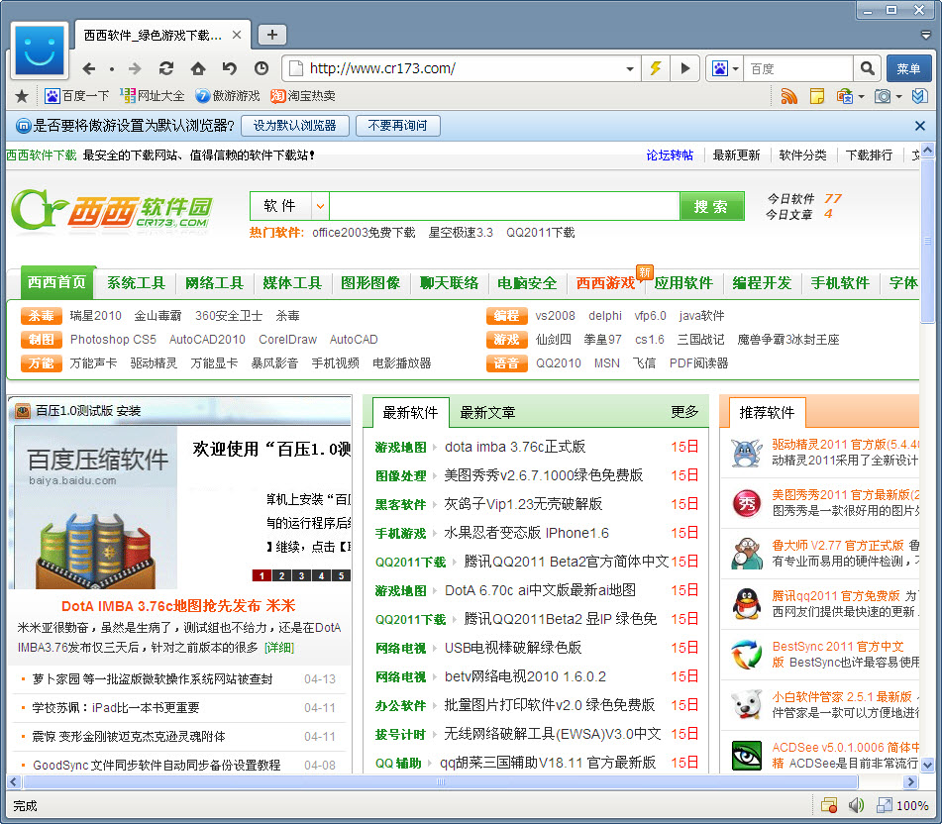Open the yellow notes icon in toolbar

[817, 96]
